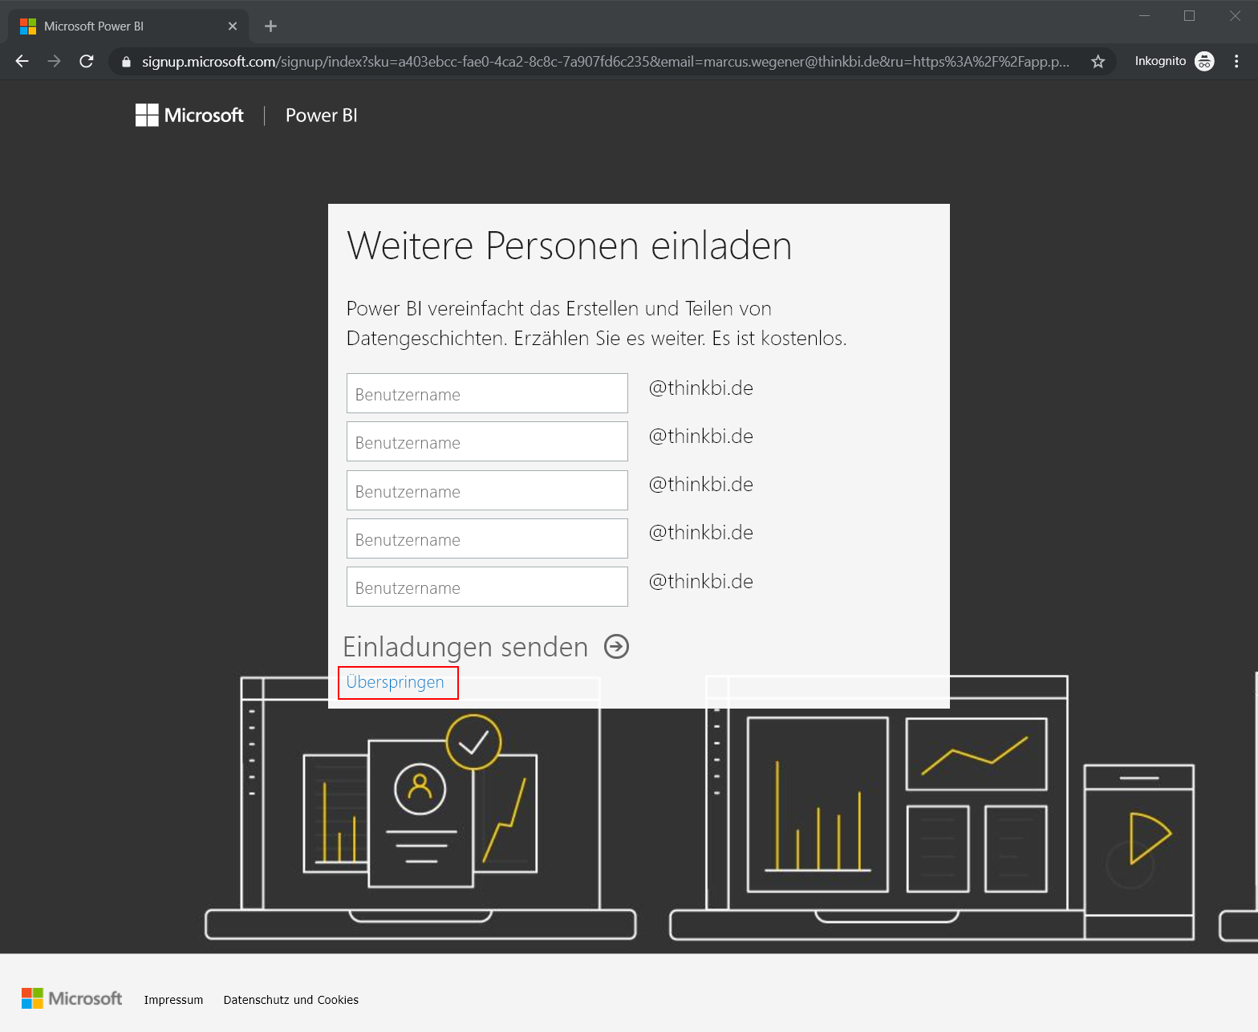Viewport: 1258px width, 1032px height.
Task: Click the browser back arrow
Action: click(x=22, y=61)
